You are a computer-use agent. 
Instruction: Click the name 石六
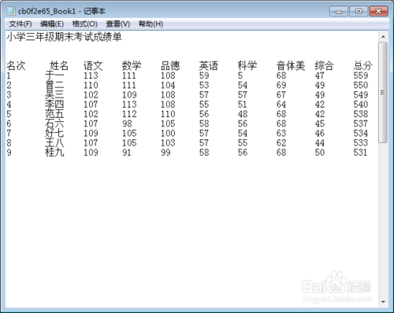(x=54, y=123)
